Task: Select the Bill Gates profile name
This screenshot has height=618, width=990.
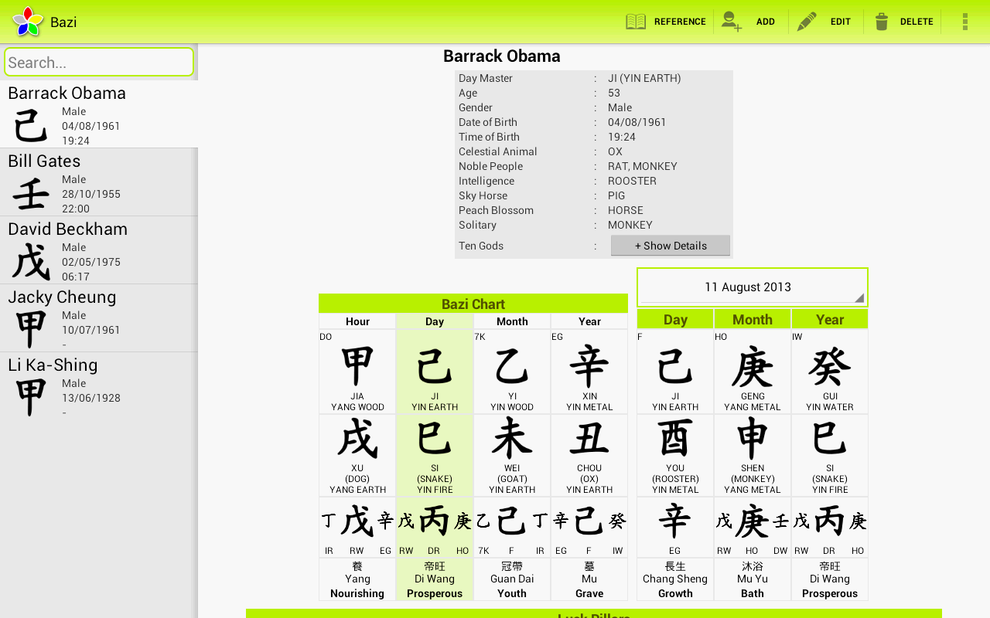Action: 44,161
